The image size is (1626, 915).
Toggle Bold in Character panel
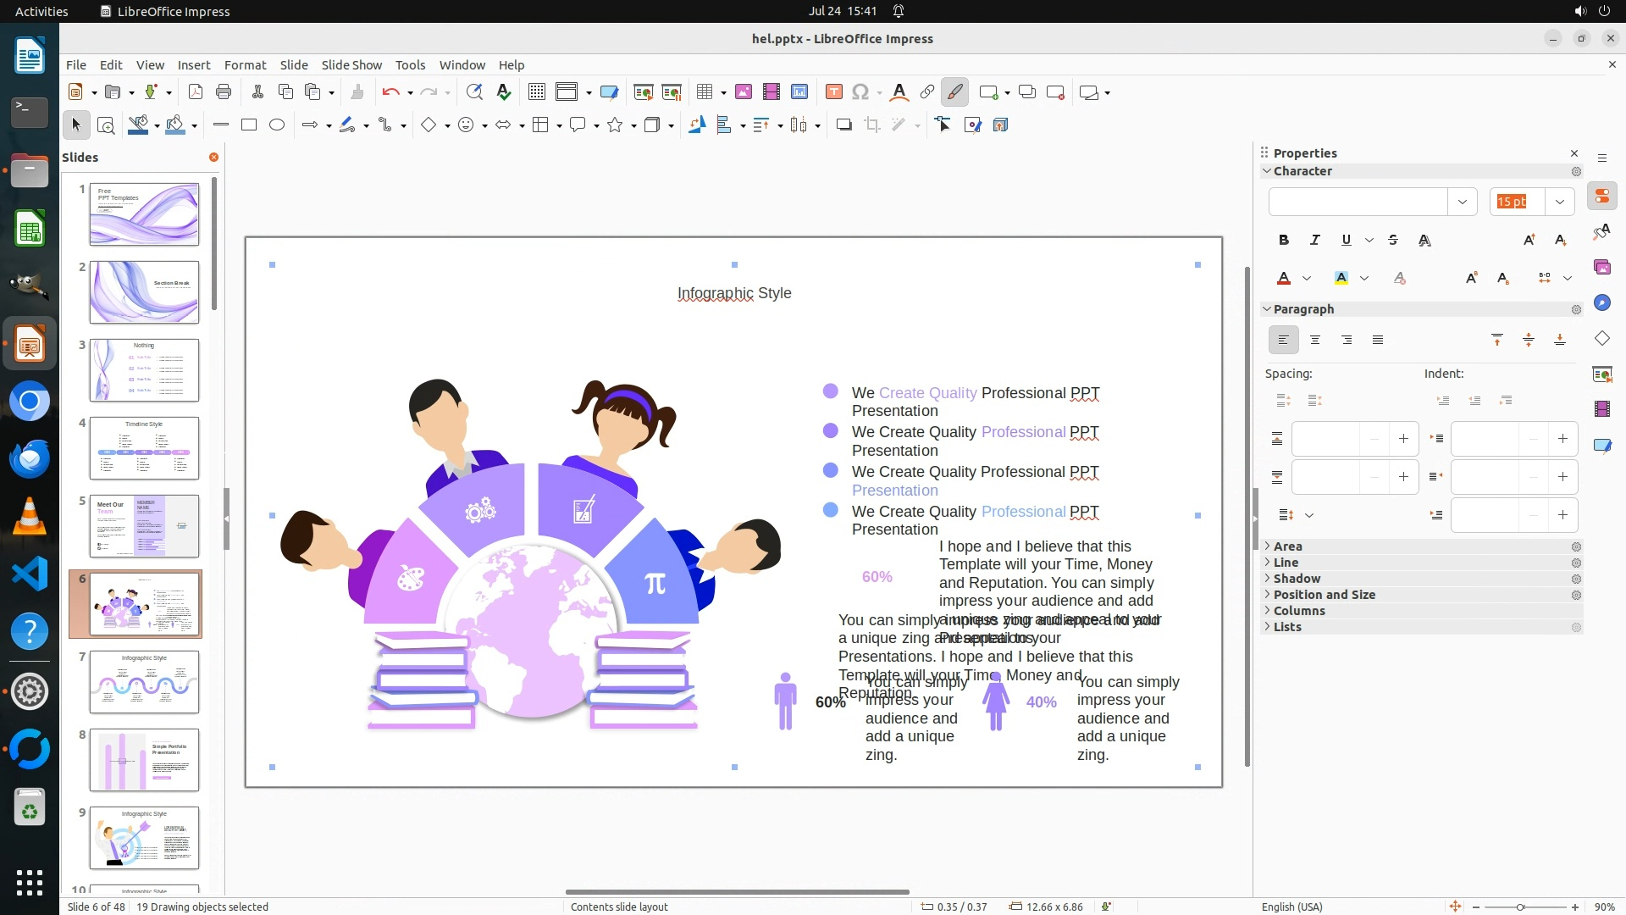[1284, 241]
